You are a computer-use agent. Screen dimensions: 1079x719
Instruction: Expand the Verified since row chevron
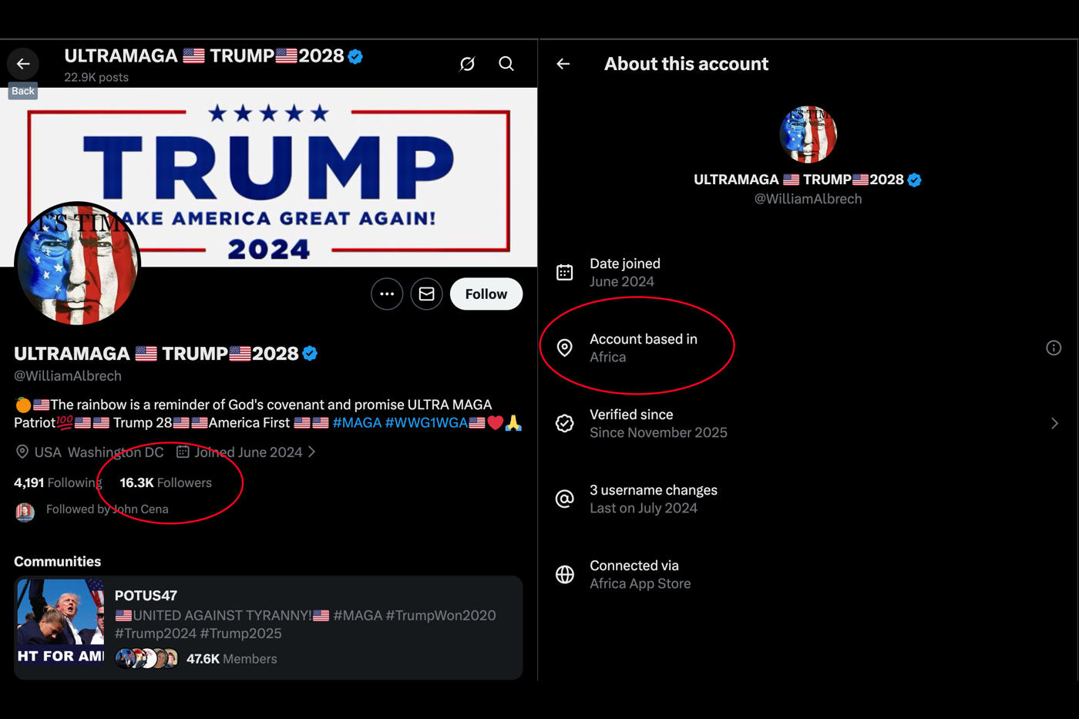[x=1055, y=423]
